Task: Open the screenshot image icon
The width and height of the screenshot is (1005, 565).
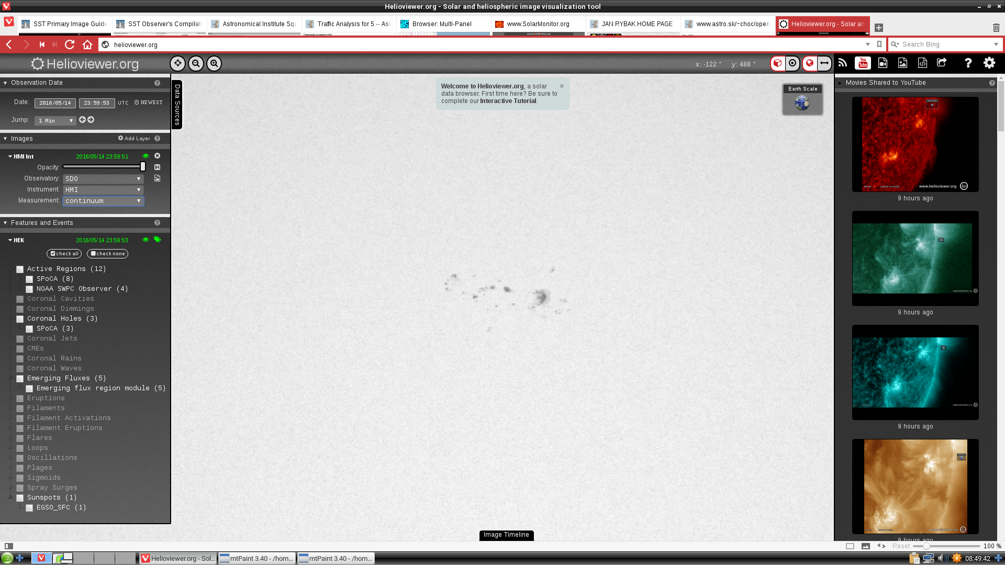Action: click(902, 63)
